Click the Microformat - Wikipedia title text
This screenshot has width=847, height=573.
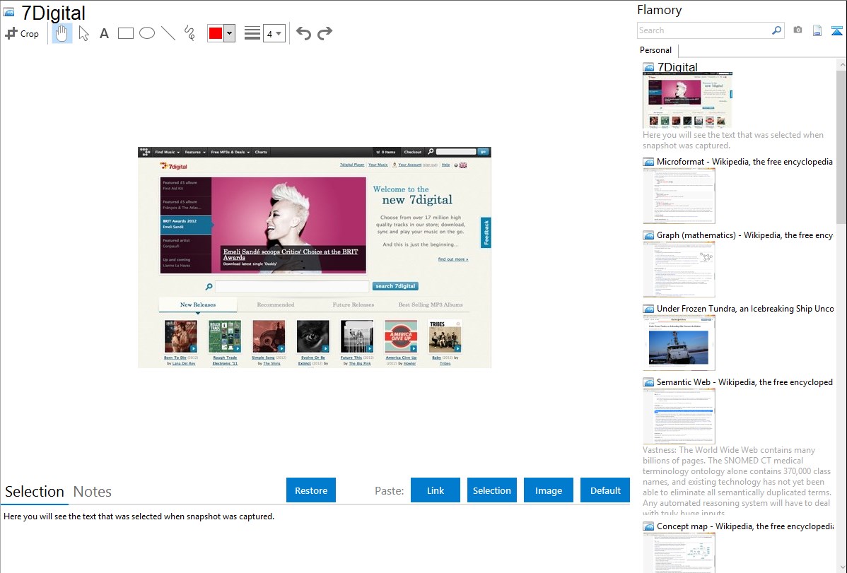pyautogui.click(x=744, y=162)
